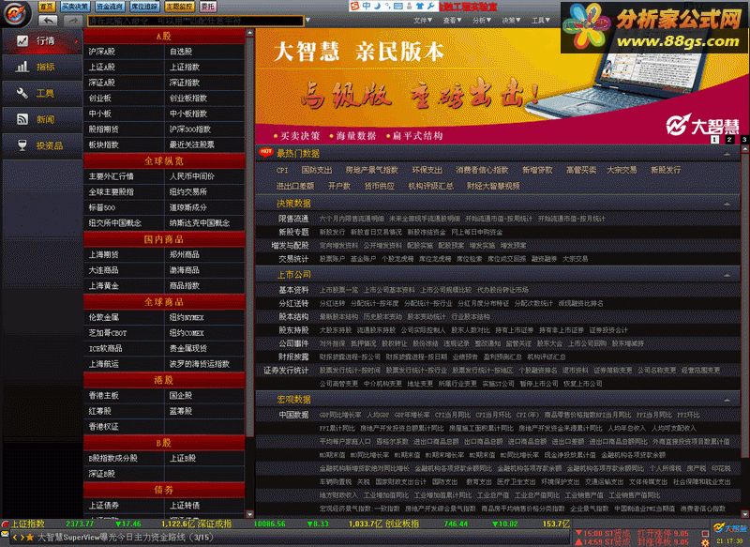The image size is (750, 547).
Task: Open the 工具 dropdown menu in top bar
Action: (x=541, y=20)
